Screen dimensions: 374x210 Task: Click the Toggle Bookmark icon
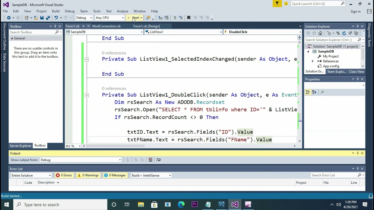pyautogui.click(x=189, y=18)
